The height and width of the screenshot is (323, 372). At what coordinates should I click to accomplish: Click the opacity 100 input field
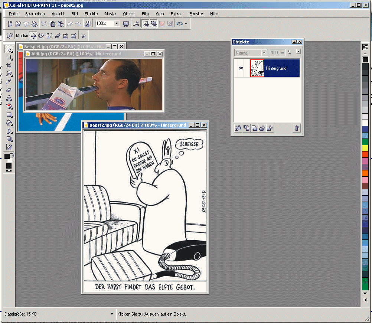click(x=277, y=53)
